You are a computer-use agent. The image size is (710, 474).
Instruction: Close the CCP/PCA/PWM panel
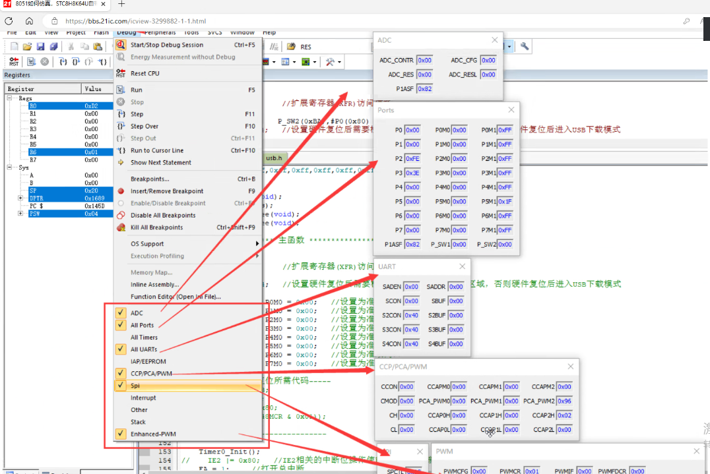tap(571, 367)
